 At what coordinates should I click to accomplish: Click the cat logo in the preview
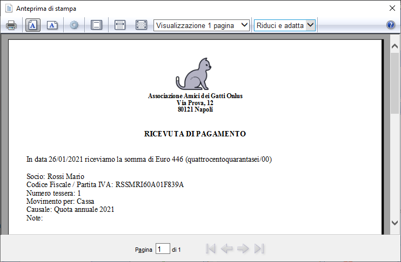pos(193,74)
